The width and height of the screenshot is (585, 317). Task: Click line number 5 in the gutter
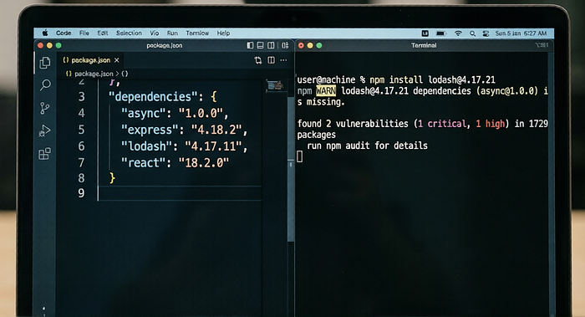coord(81,130)
